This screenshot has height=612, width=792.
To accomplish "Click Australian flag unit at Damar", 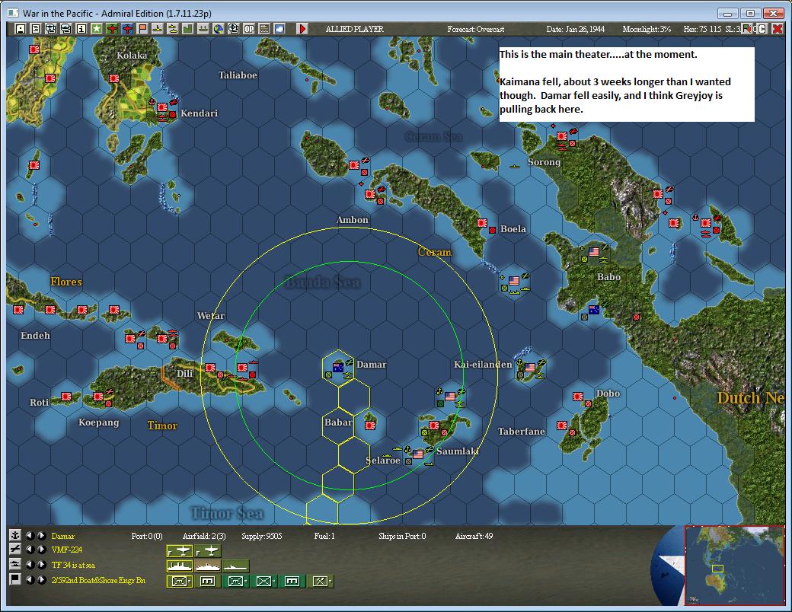I will click(338, 367).
